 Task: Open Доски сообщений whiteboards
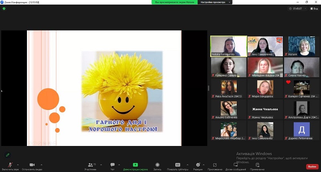pos(236,165)
